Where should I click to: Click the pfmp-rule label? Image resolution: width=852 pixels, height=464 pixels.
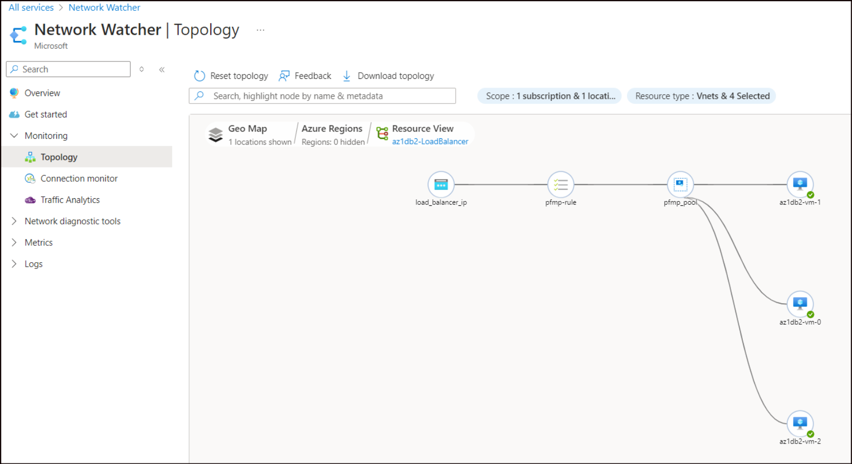click(561, 202)
